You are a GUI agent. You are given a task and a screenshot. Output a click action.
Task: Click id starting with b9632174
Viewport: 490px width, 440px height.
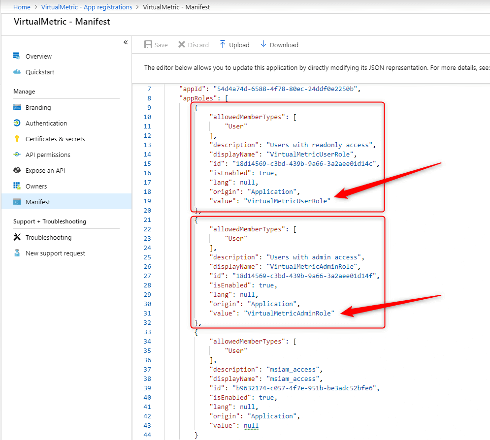pyautogui.click(x=304, y=388)
